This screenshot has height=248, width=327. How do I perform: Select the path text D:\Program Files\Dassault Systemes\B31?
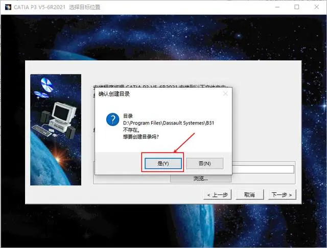(x=169, y=123)
